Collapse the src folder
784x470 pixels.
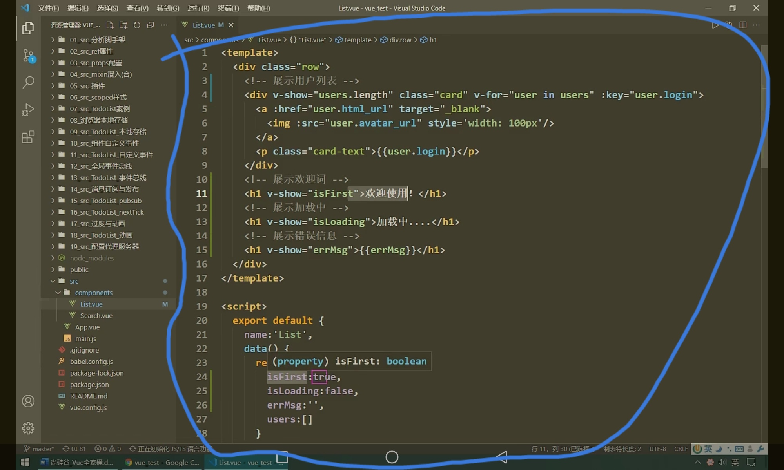(74, 281)
